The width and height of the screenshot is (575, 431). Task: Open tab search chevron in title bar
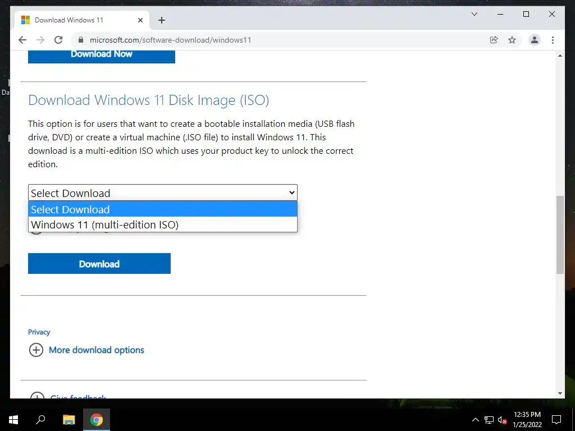[474, 14]
